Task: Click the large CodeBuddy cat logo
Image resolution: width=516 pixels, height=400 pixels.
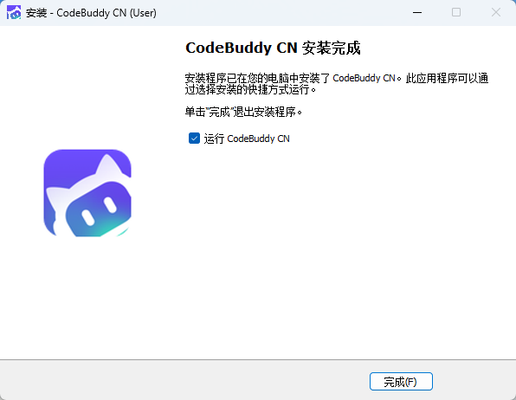Action: (x=87, y=193)
